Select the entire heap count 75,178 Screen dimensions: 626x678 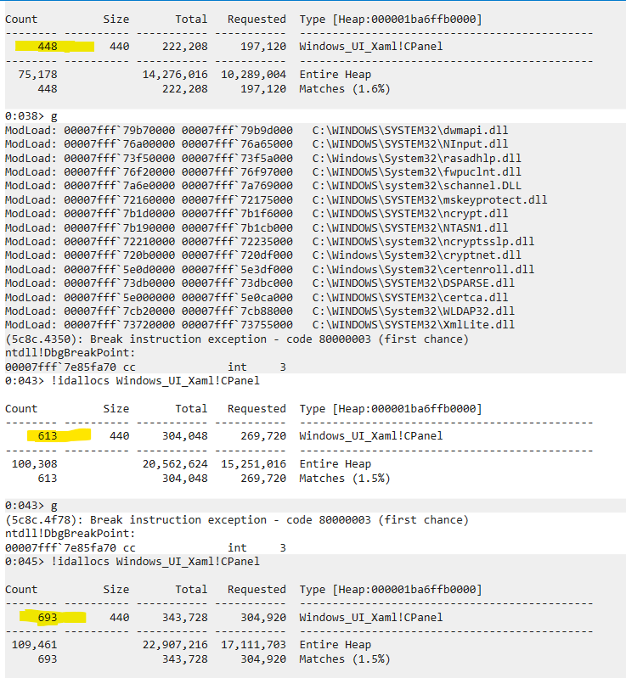coord(37,75)
